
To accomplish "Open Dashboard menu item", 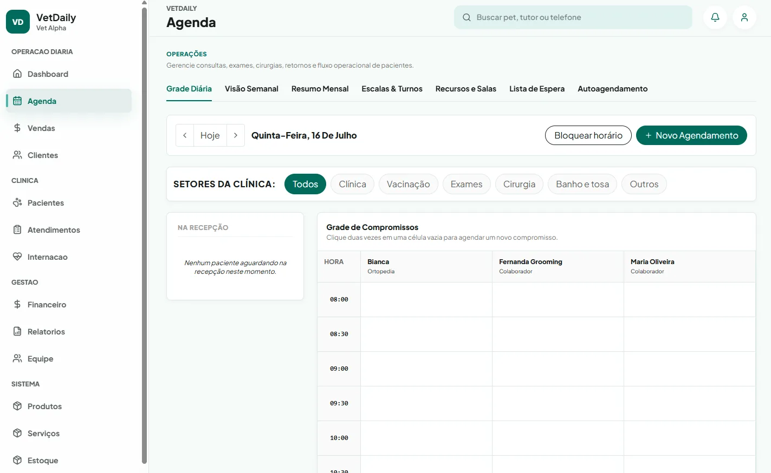I will pos(68,74).
